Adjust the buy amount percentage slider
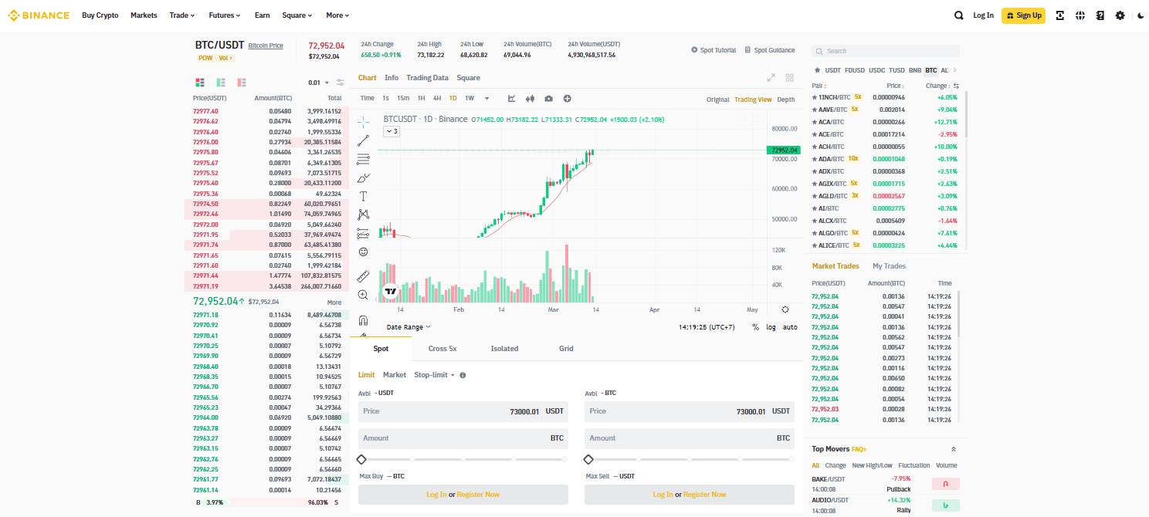 click(463, 459)
